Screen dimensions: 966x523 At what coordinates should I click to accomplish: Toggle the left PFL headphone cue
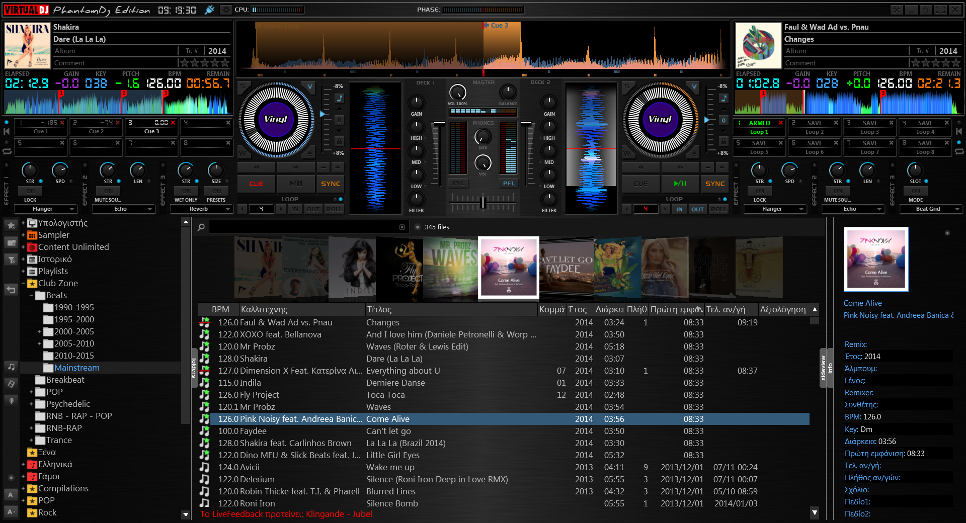(x=458, y=184)
